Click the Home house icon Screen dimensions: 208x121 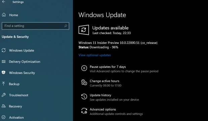click(x=4, y=15)
